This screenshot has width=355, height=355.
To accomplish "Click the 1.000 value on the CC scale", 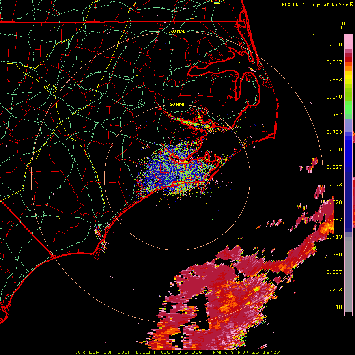I will [334, 44].
